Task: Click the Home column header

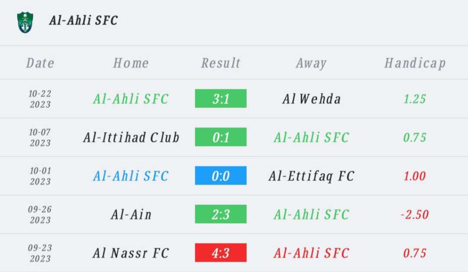Action: (x=131, y=63)
